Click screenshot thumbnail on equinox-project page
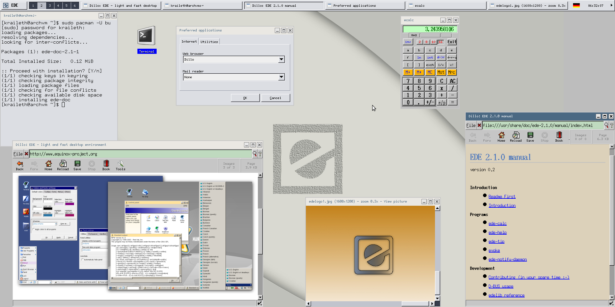Screen dimensions: 615x307 (135, 233)
